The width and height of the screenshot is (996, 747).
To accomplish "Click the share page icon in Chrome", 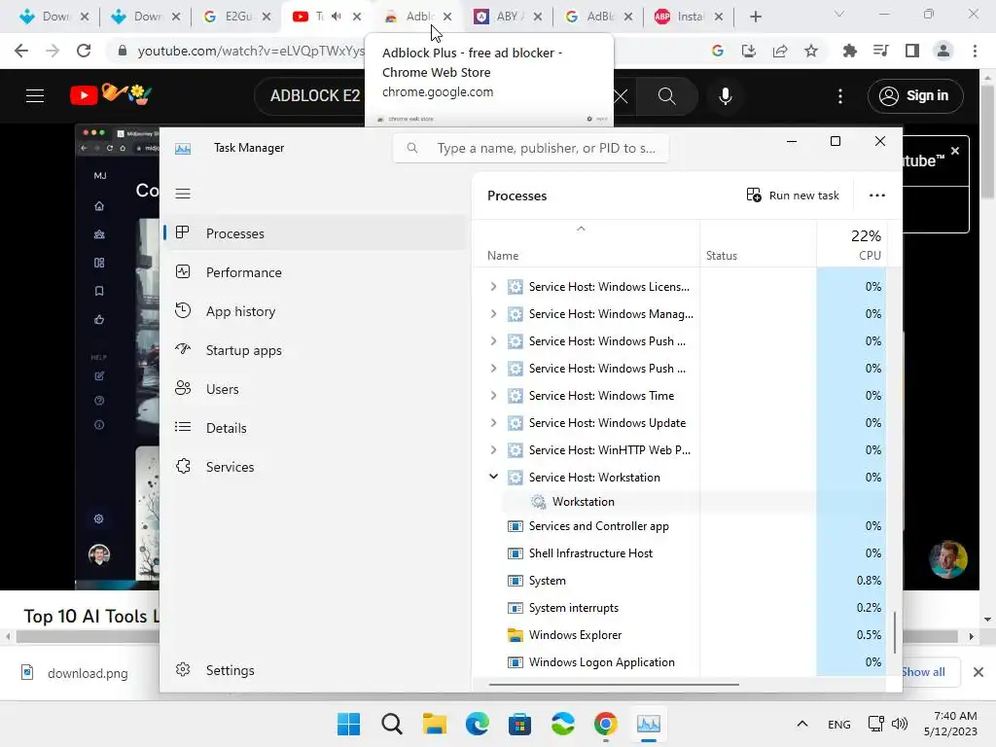I will pyautogui.click(x=780, y=51).
